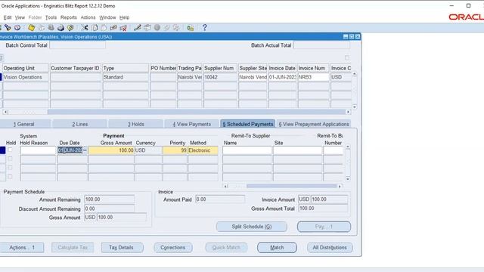This screenshot has height=272, width=484.
Task: Open the 6 View Prepayment Applications tab
Action: click(x=314, y=124)
